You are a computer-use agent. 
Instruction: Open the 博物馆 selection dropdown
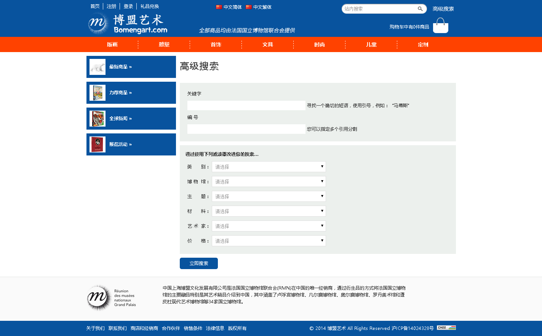[269, 181]
